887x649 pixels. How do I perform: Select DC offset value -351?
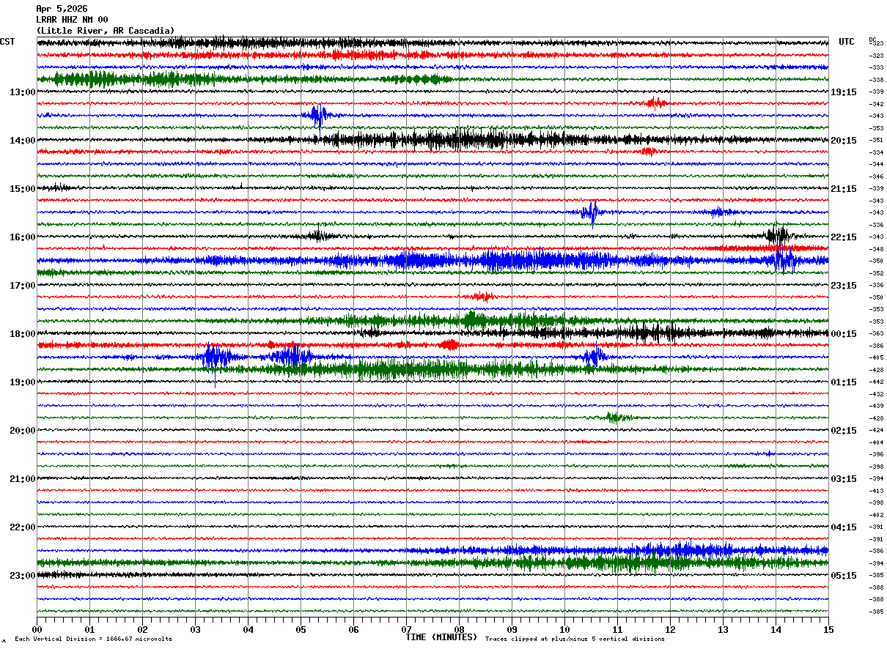875,140
